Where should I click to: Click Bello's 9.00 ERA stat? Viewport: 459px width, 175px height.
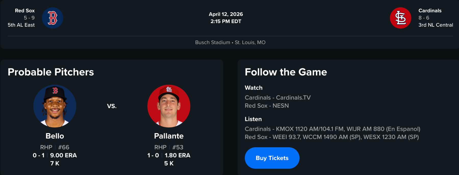[x=63, y=155]
